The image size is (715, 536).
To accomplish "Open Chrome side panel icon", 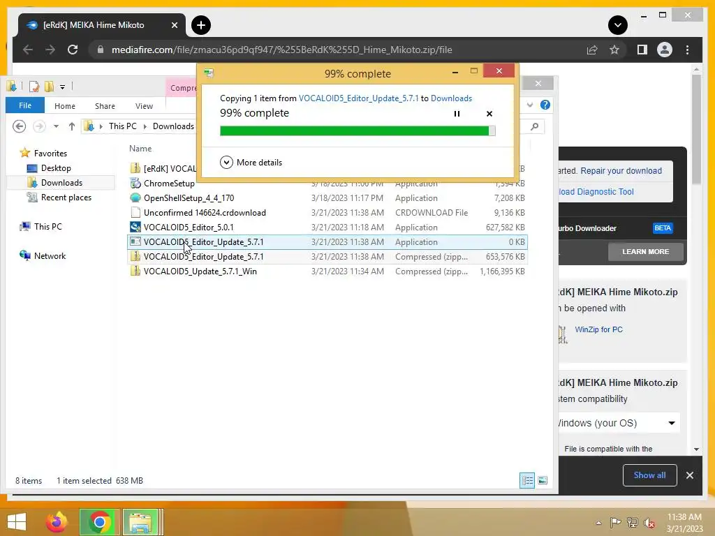I will [642, 50].
